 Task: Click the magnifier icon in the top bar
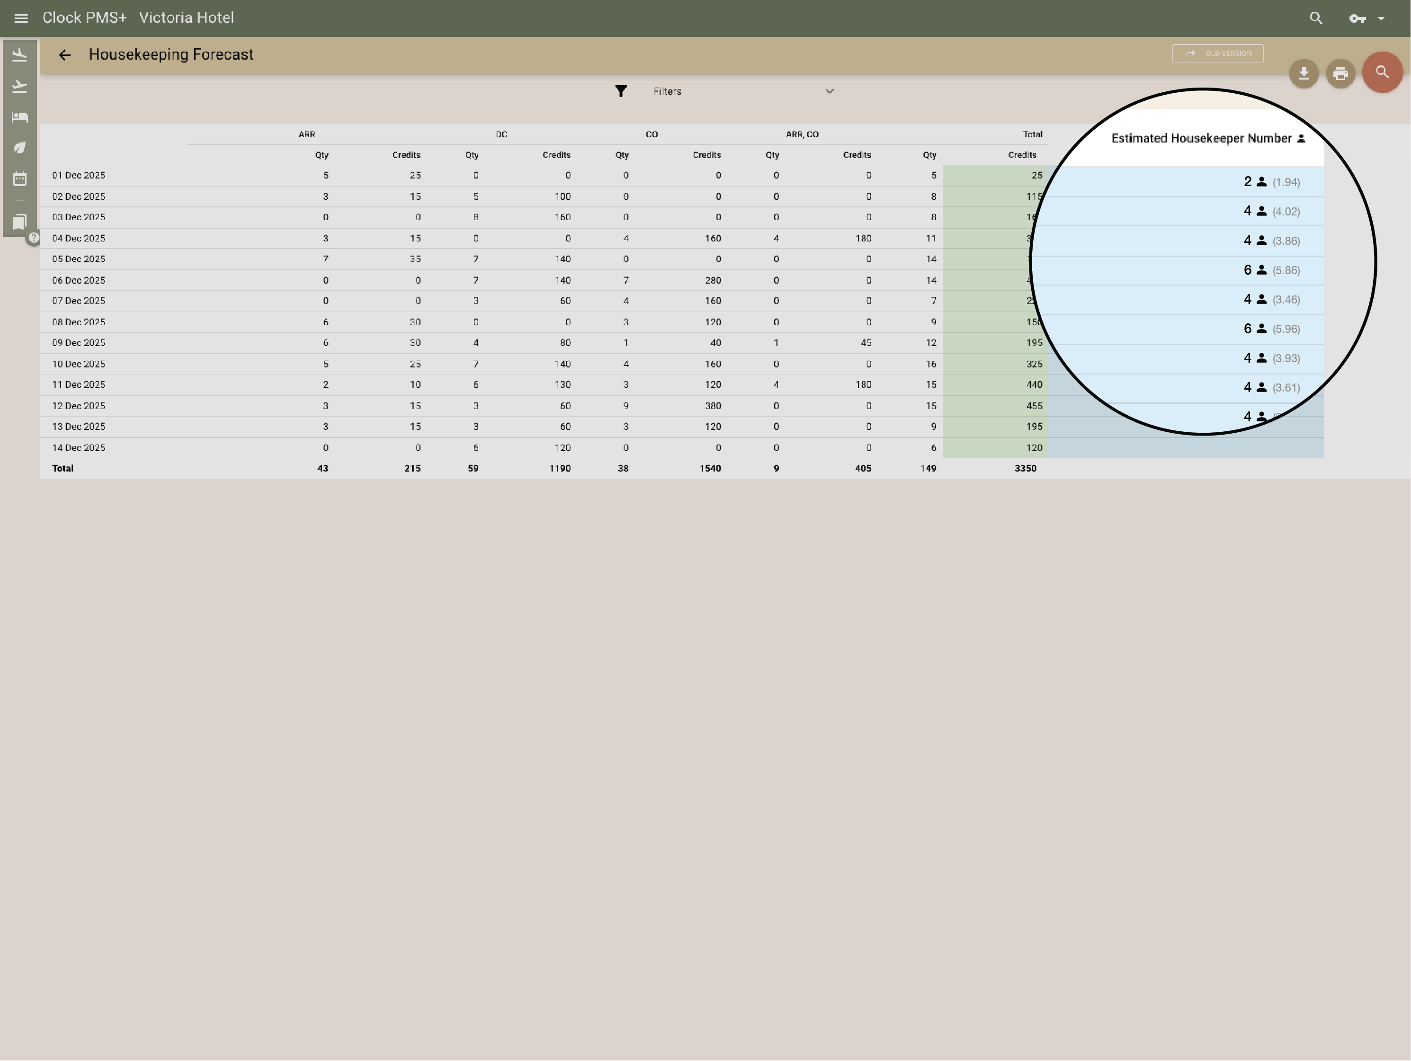[1316, 18]
